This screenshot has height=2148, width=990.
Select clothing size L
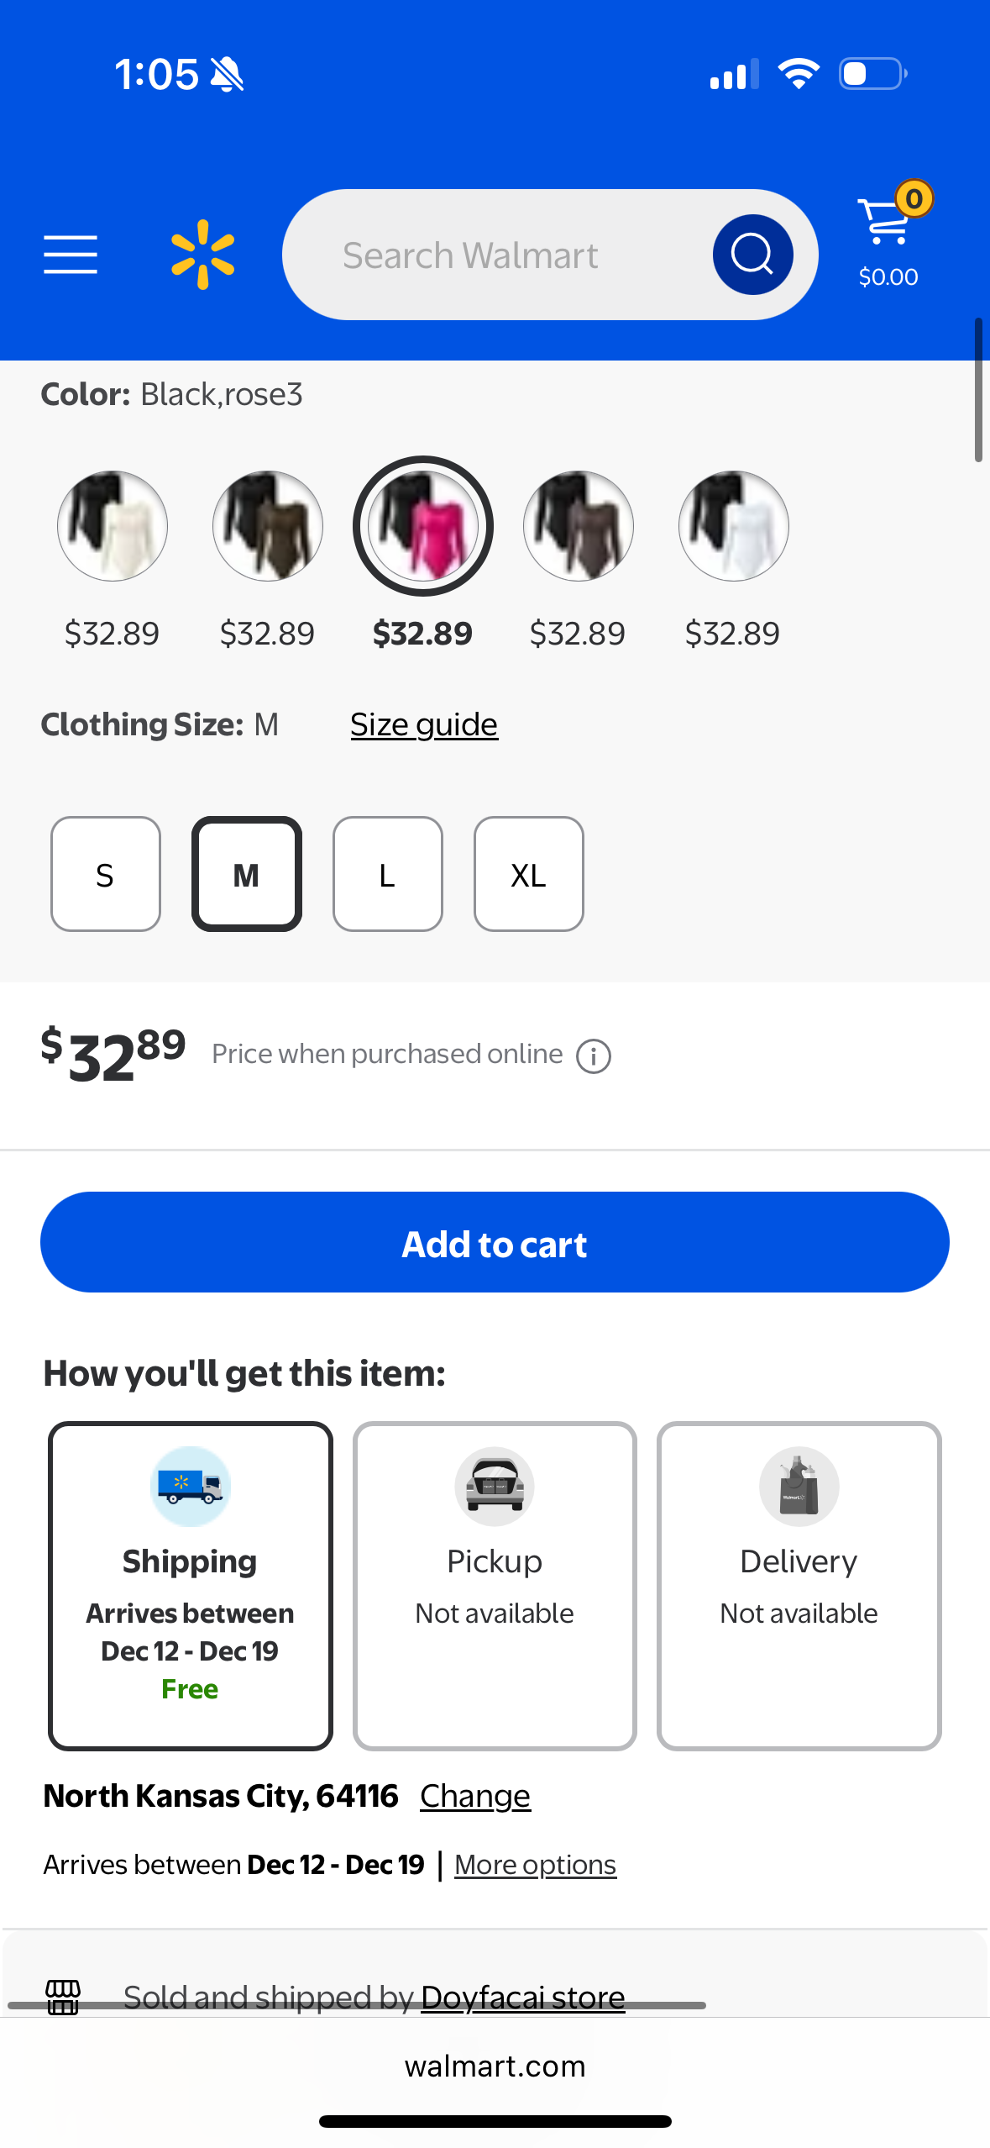[x=388, y=874]
